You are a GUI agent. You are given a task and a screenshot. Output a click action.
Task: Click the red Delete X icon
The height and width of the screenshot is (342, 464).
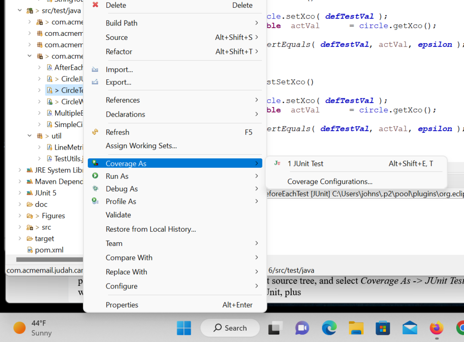click(95, 5)
